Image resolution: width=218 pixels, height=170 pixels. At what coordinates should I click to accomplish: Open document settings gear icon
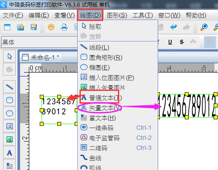(x=51, y=27)
